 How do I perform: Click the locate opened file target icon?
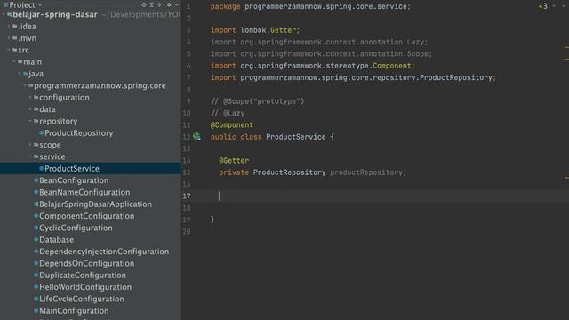pos(144,4)
